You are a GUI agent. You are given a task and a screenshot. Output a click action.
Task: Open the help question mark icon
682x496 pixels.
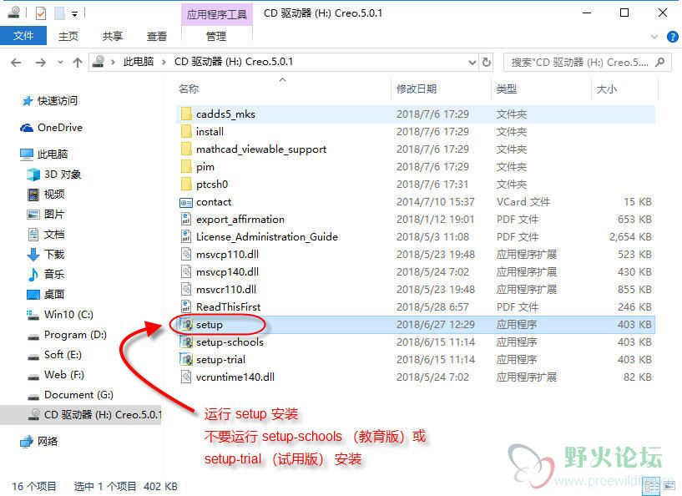pyautogui.click(x=673, y=37)
